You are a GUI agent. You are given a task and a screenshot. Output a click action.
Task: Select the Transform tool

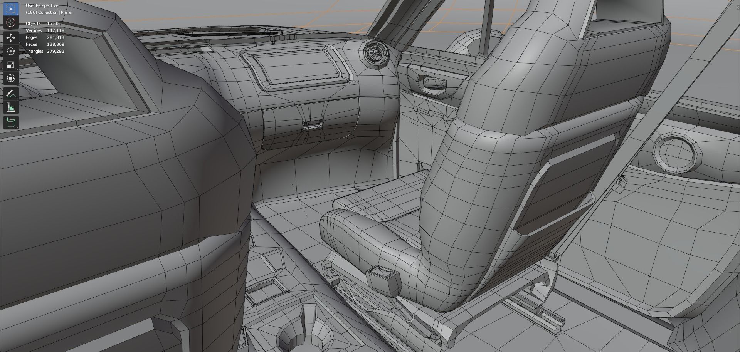pyautogui.click(x=11, y=78)
